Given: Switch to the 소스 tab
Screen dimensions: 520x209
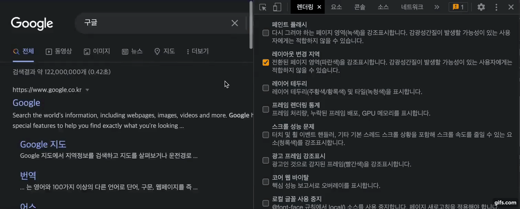Looking at the screenshot, I should (x=383, y=7).
